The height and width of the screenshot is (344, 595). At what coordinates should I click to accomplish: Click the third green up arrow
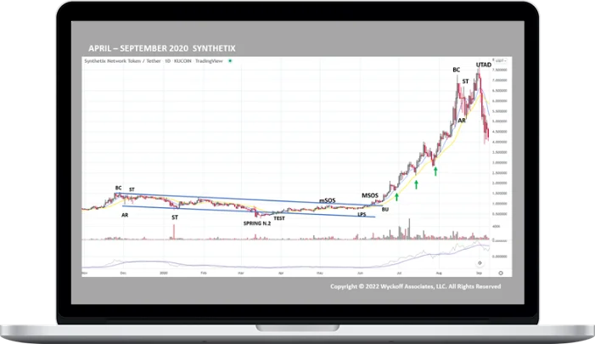pyautogui.click(x=435, y=172)
